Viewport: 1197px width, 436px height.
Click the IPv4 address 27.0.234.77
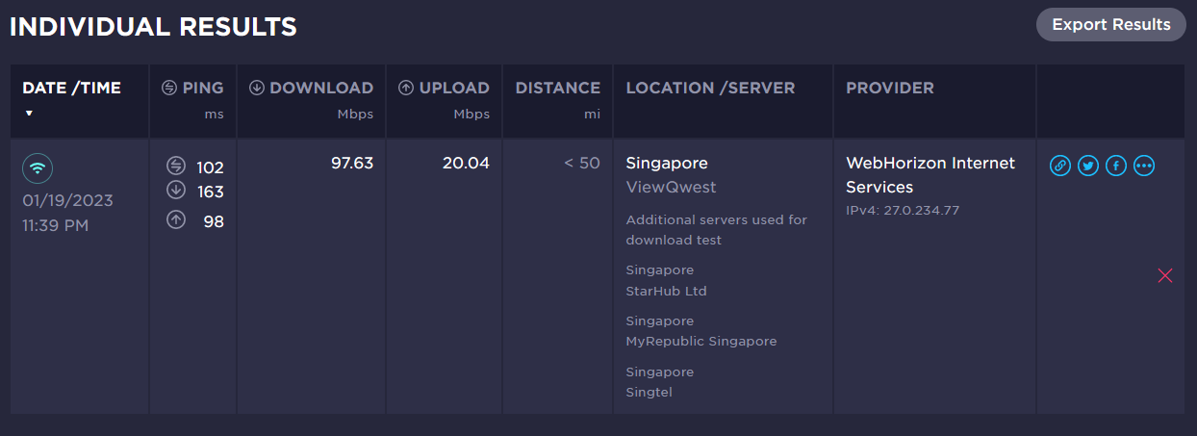point(903,210)
